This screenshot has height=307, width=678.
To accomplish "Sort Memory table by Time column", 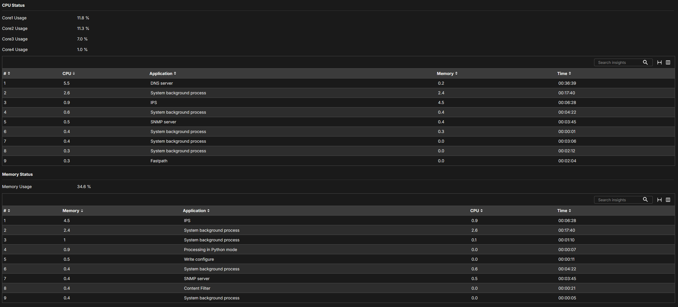I will pos(564,211).
